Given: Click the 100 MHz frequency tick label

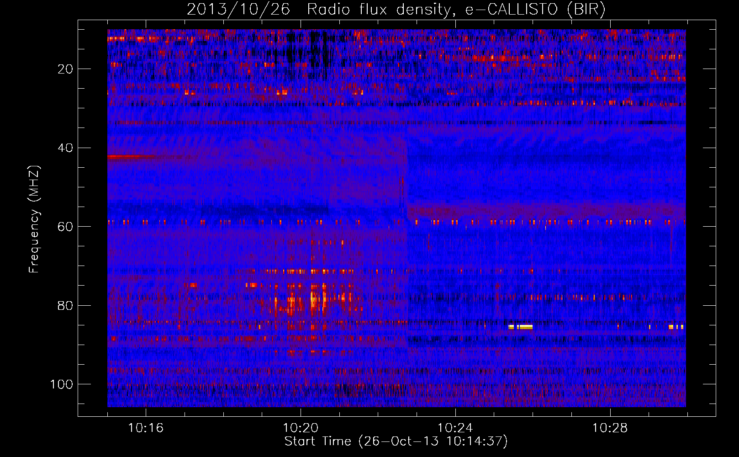Looking at the screenshot, I should 62,384.
